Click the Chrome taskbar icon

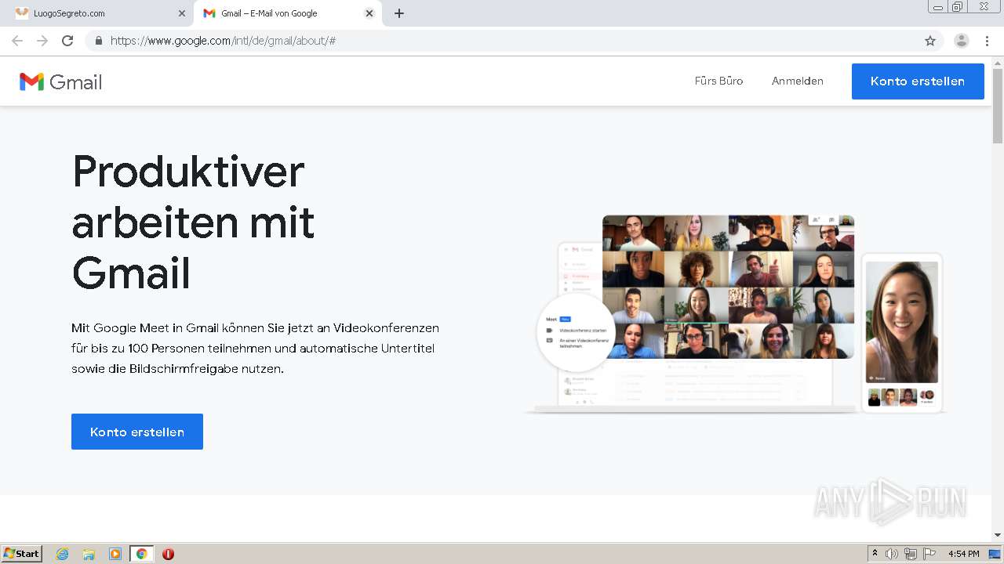click(141, 554)
